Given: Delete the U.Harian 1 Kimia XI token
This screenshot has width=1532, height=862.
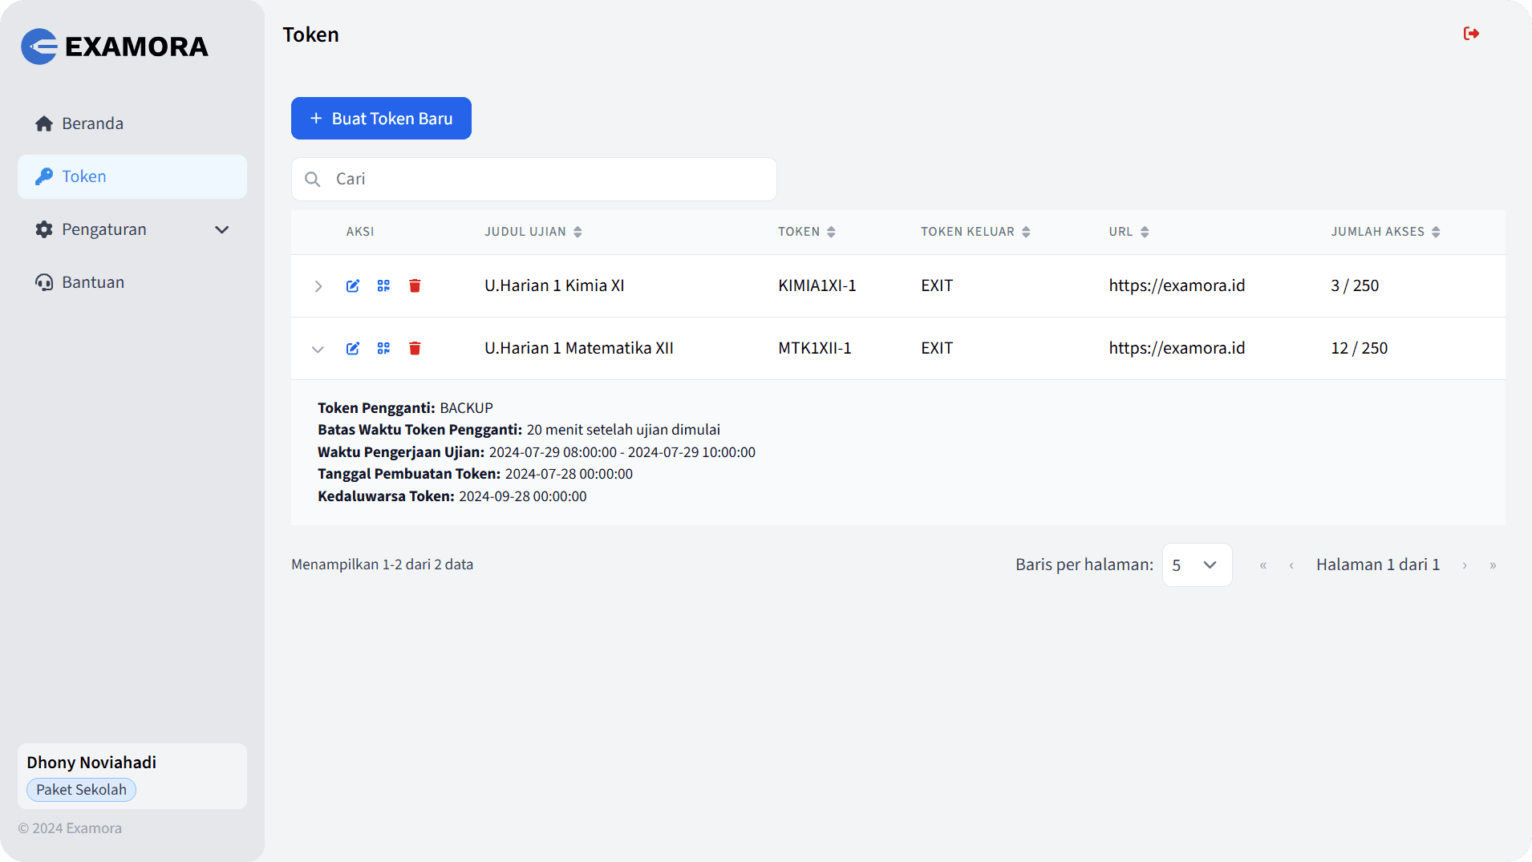Looking at the screenshot, I should [x=415, y=285].
